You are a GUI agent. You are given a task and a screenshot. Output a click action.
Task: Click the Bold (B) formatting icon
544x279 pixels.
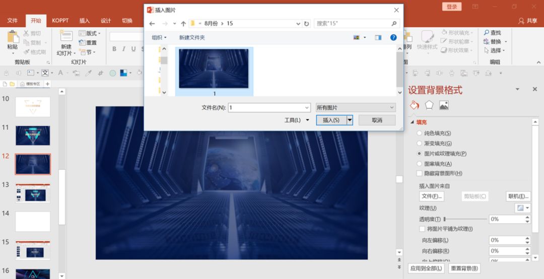click(x=114, y=49)
